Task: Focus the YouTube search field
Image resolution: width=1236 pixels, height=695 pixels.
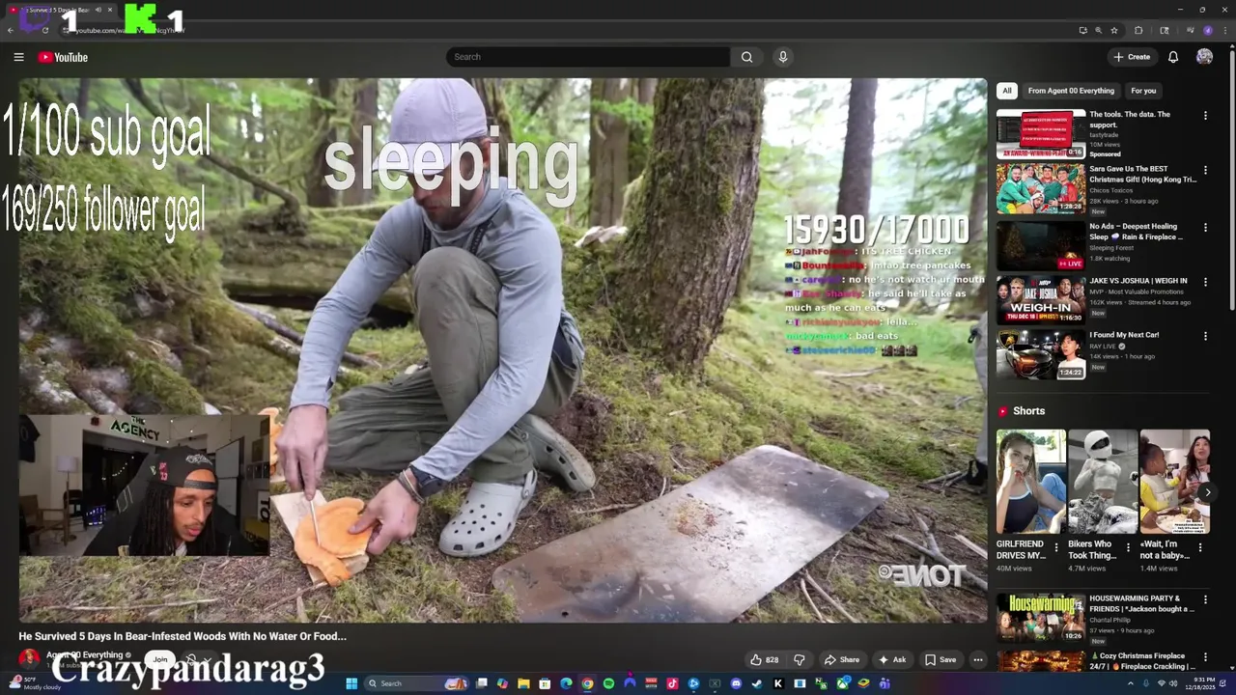Action: 587,57
